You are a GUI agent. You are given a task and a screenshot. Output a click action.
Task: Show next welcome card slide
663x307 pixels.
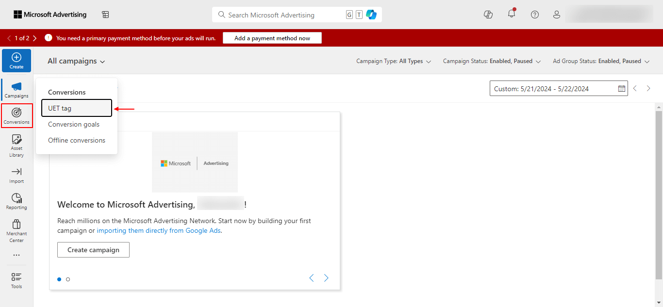[326, 278]
